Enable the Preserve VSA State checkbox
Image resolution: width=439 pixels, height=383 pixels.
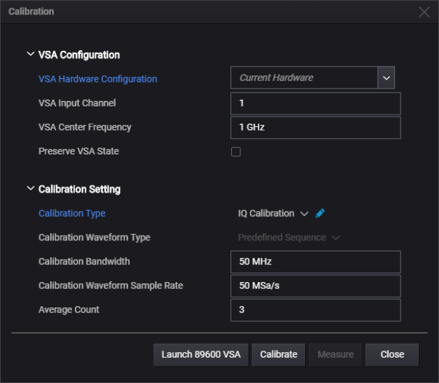click(236, 152)
